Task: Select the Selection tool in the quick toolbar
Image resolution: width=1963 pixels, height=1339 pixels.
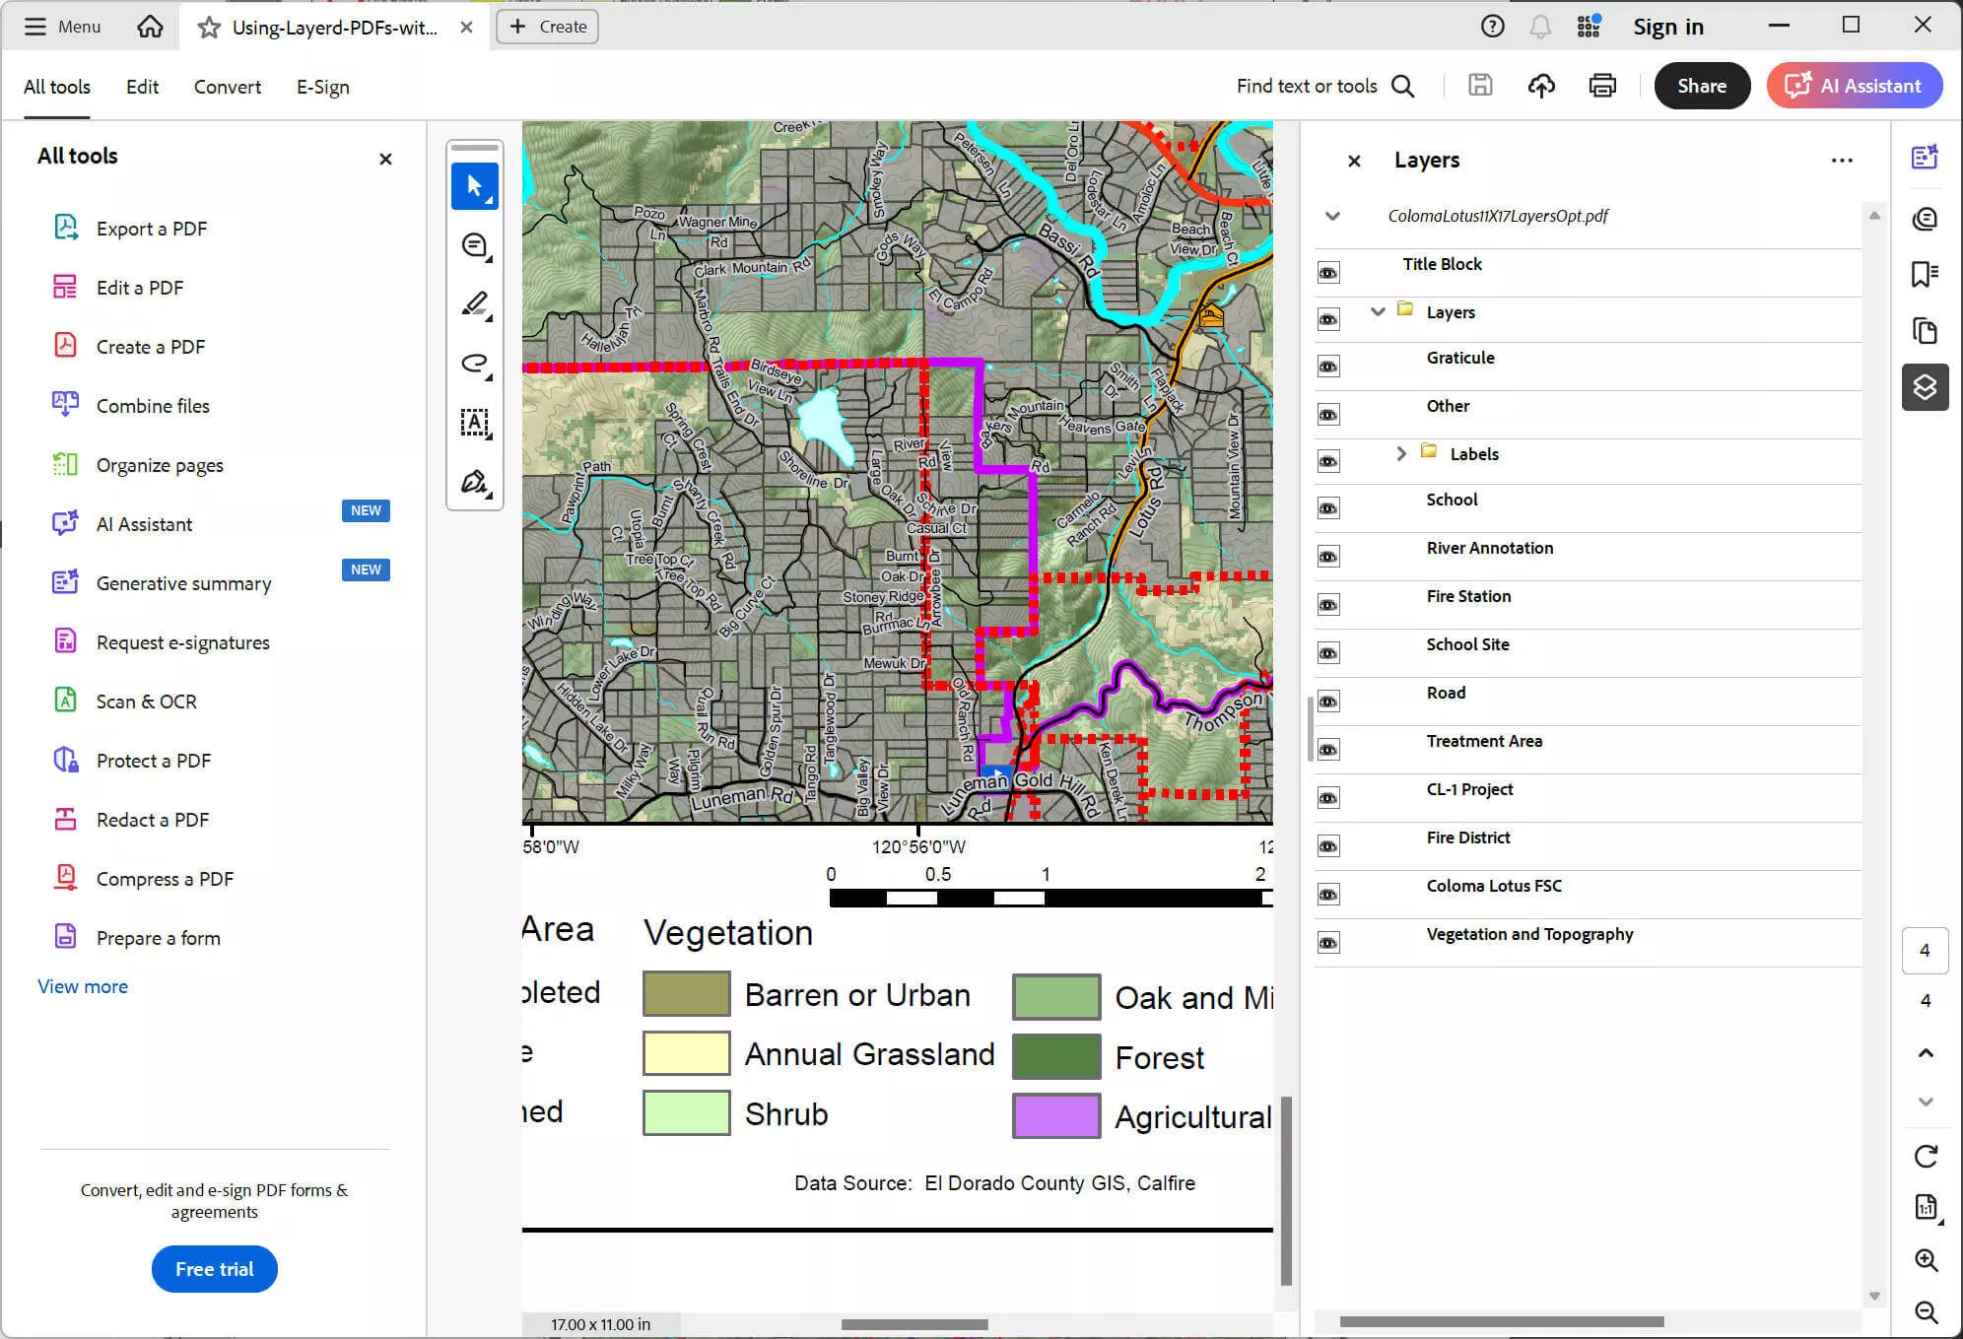Action: (x=474, y=185)
